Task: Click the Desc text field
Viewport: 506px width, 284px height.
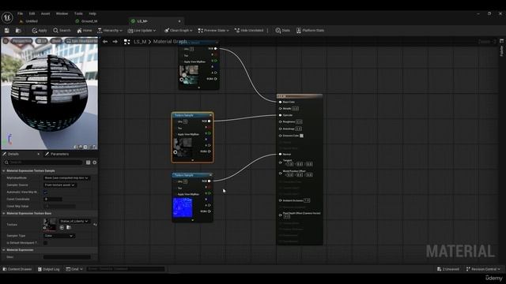Action: click(x=67, y=257)
